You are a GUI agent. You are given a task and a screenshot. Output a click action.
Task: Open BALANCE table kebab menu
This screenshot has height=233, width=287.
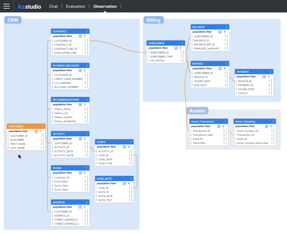pyautogui.click(x=227, y=27)
